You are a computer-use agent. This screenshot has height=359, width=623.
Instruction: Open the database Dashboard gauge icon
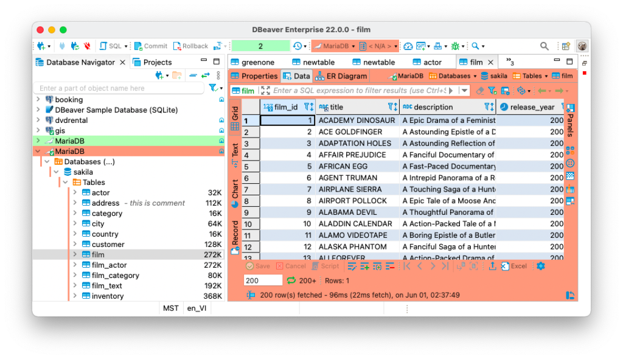[x=408, y=46]
